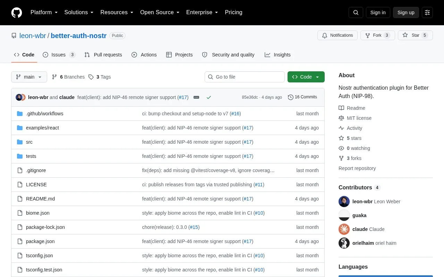Open package.json file
Viewport: 444px width, 277px height.
(x=40, y=241)
